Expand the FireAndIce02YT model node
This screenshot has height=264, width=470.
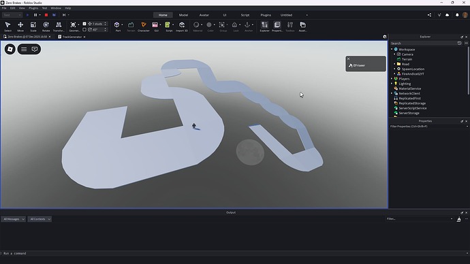394,74
